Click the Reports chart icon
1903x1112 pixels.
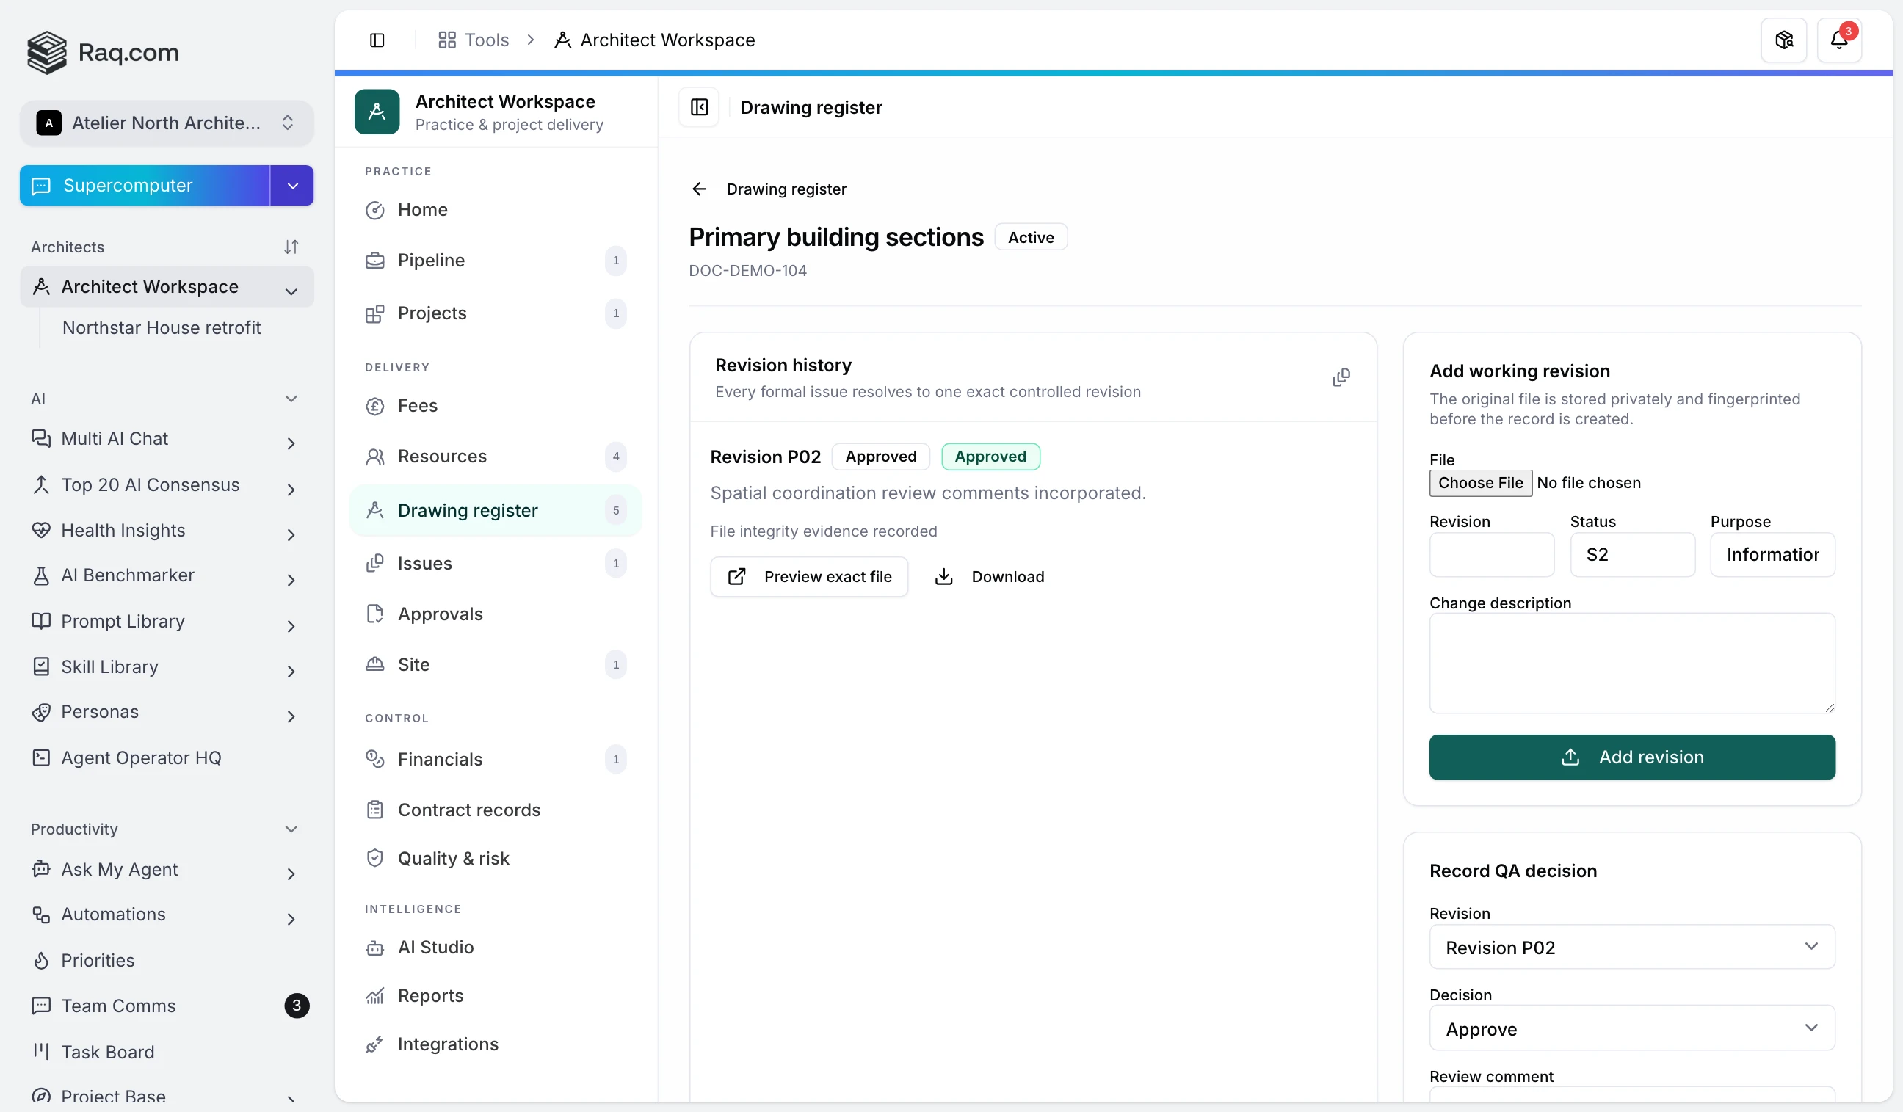pos(374,996)
